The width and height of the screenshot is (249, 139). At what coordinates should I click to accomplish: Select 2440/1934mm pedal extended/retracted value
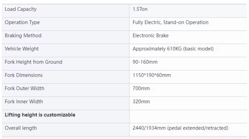coord(180,128)
